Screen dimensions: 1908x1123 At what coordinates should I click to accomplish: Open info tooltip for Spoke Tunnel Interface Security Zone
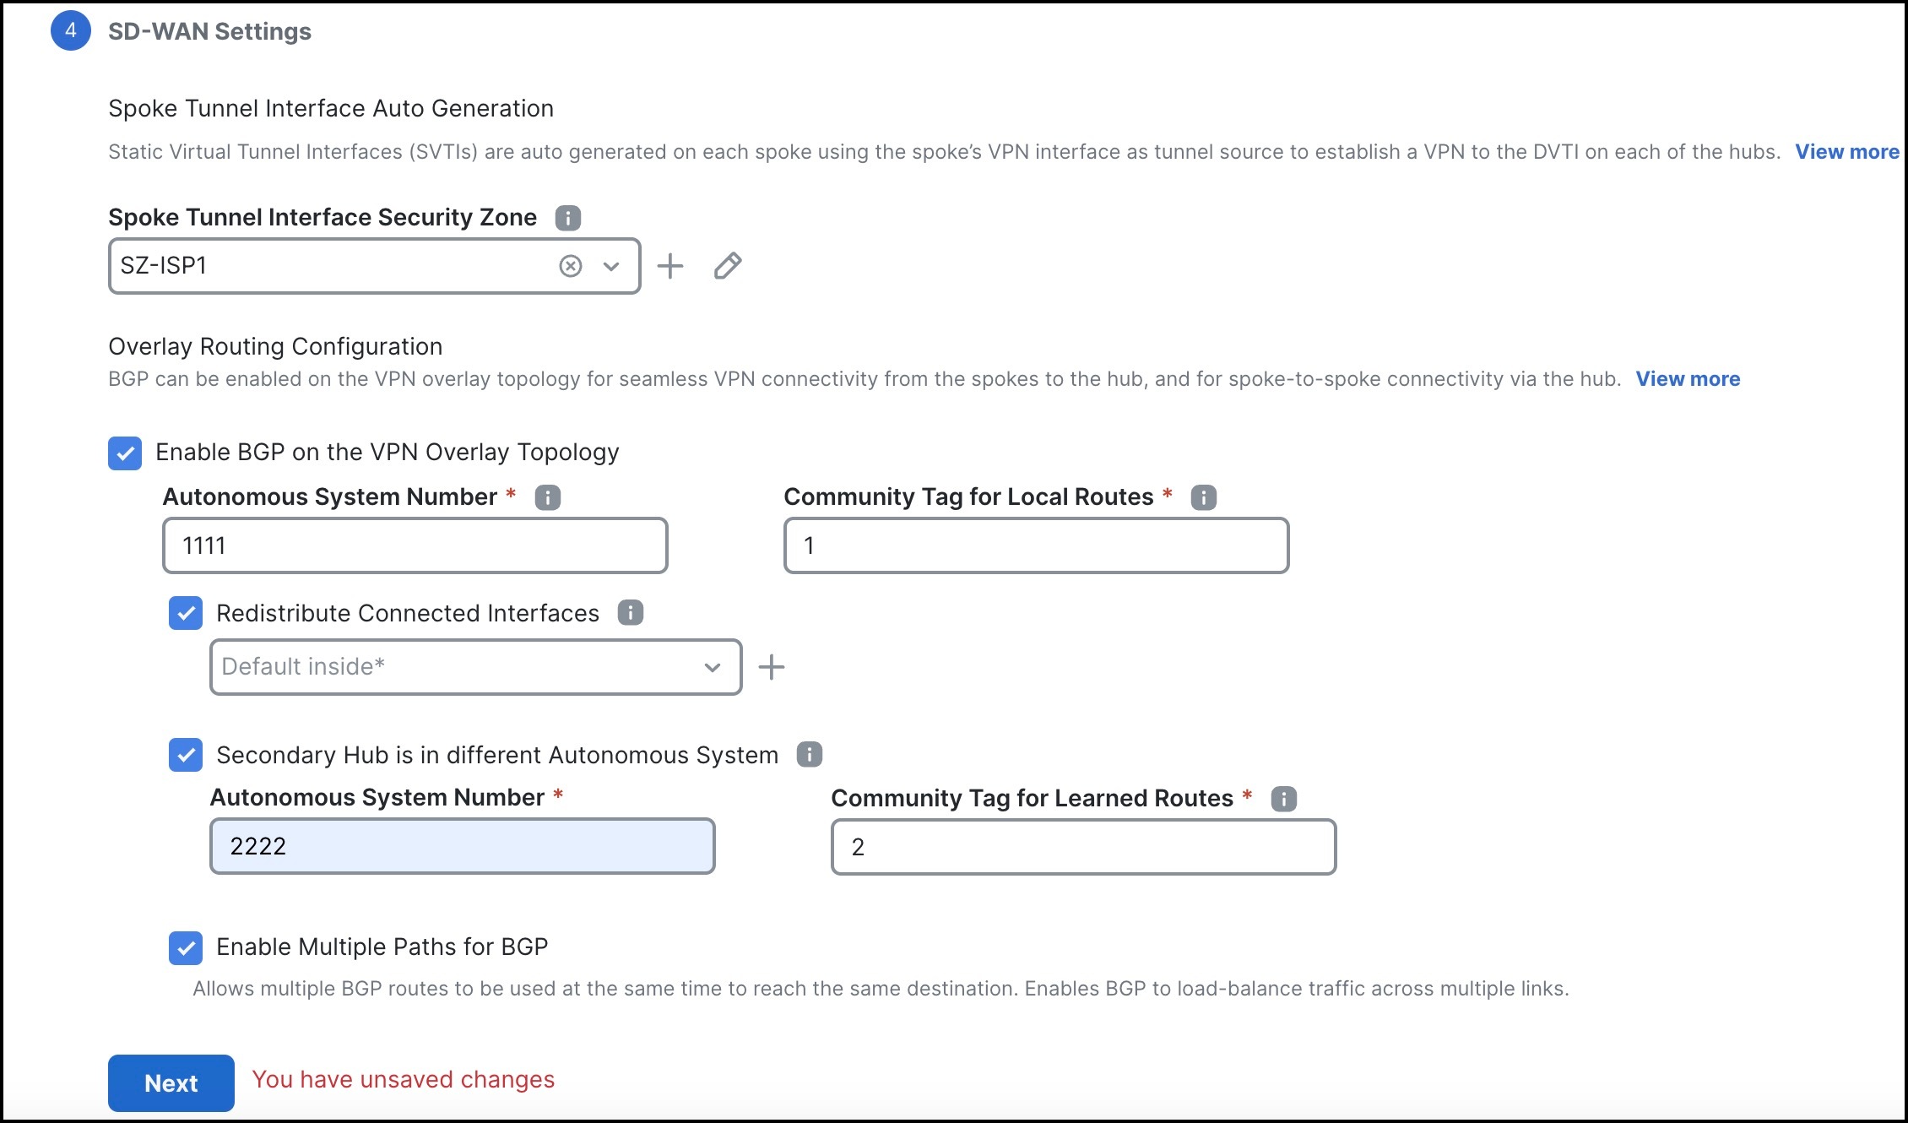click(568, 218)
